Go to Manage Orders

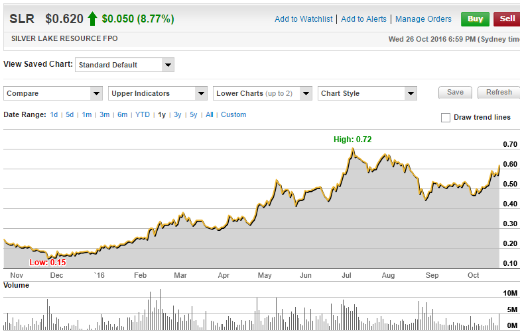(423, 19)
